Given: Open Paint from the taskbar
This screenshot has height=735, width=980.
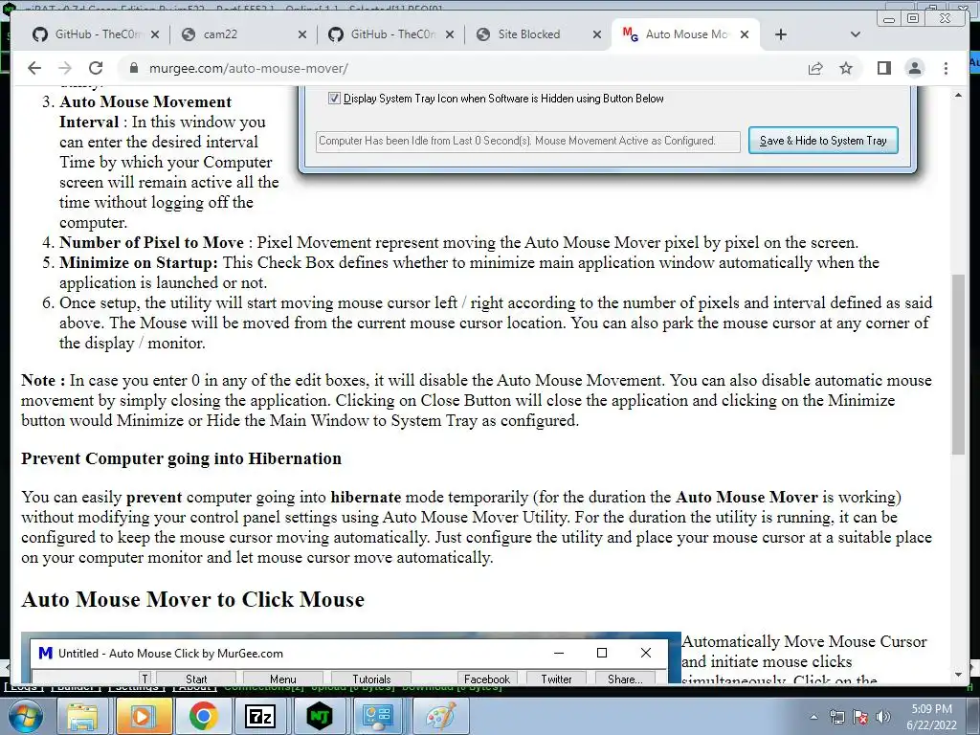Looking at the screenshot, I should (x=440, y=716).
